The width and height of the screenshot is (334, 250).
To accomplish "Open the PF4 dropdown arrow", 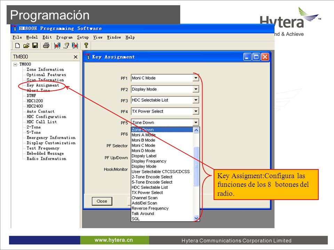I will coord(196,111).
